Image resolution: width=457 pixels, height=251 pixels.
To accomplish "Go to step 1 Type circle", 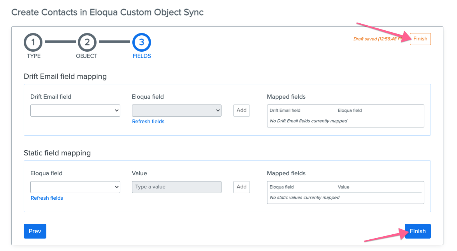I will coord(33,42).
